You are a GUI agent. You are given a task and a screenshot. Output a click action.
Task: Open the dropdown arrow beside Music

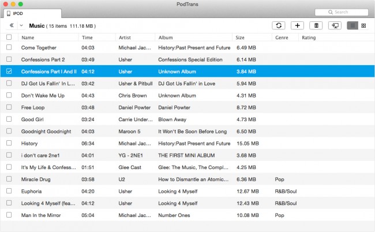click(x=21, y=25)
